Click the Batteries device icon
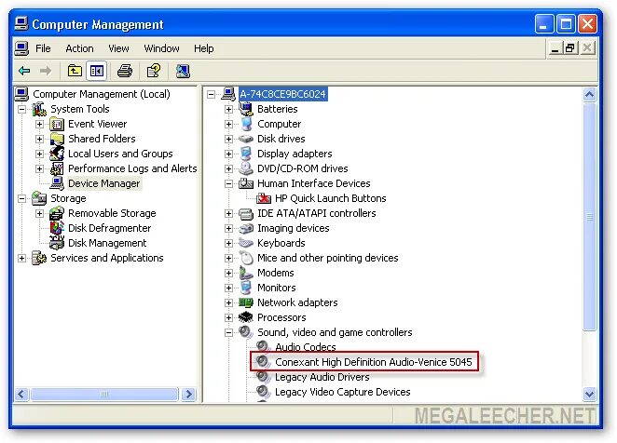This screenshot has width=617, height=443. pos(246,109)
